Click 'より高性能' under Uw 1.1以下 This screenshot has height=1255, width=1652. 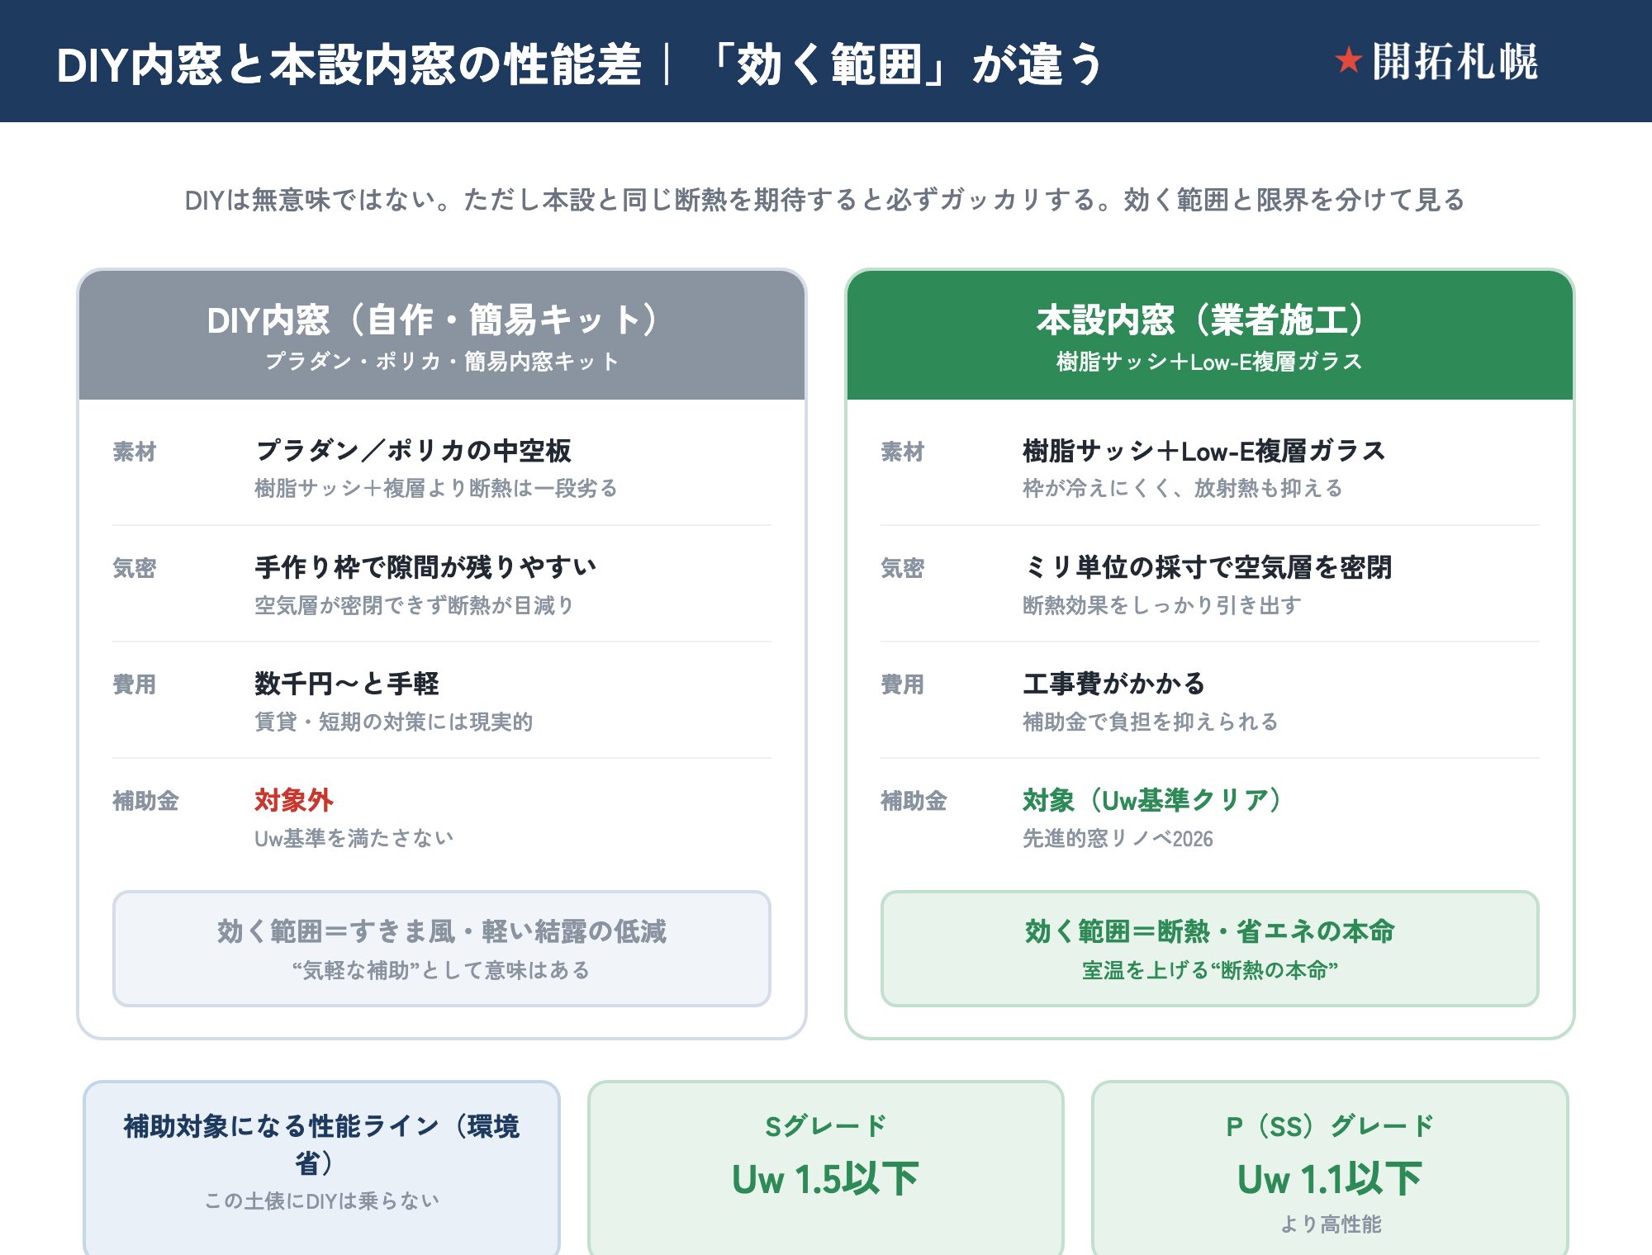click(x=1330, y=1224)
